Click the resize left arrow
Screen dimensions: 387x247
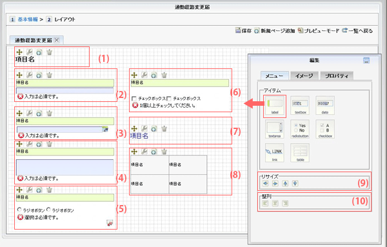pyautogui.click(x=265, y=183)
